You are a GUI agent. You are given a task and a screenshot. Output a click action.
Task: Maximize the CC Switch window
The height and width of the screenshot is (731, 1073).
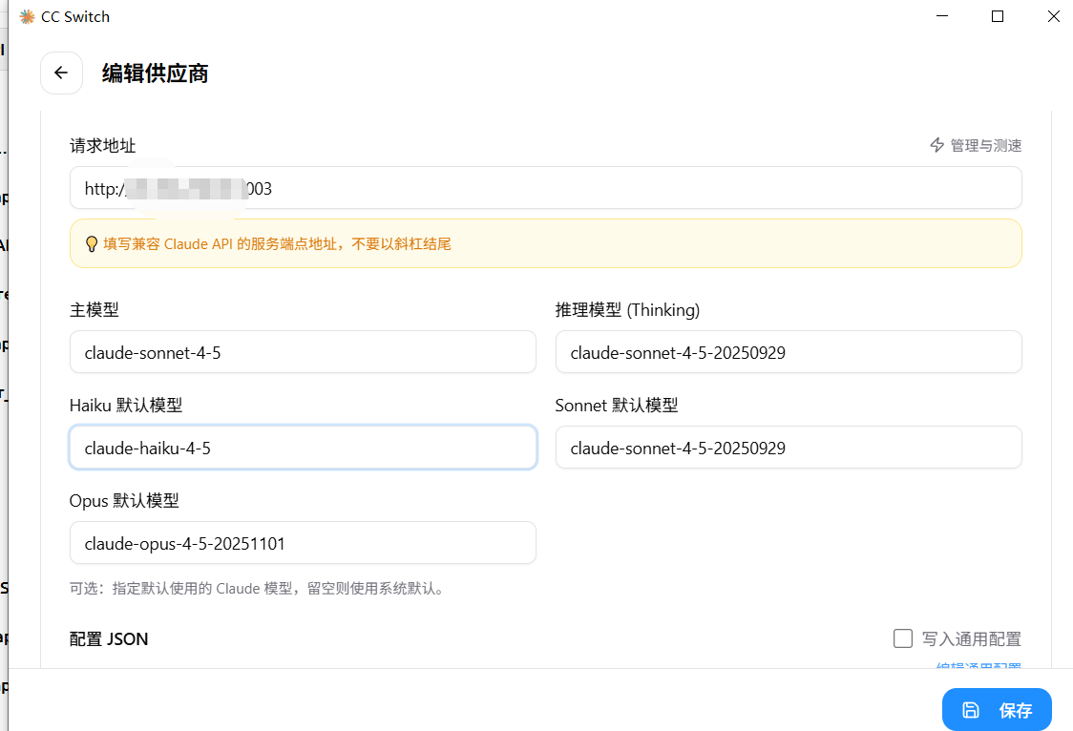click(x=998, y=16)
